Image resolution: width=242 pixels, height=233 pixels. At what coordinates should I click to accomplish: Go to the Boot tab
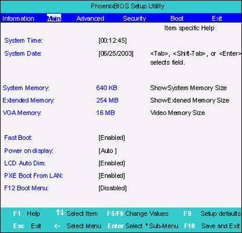click(x=177, y=19)
